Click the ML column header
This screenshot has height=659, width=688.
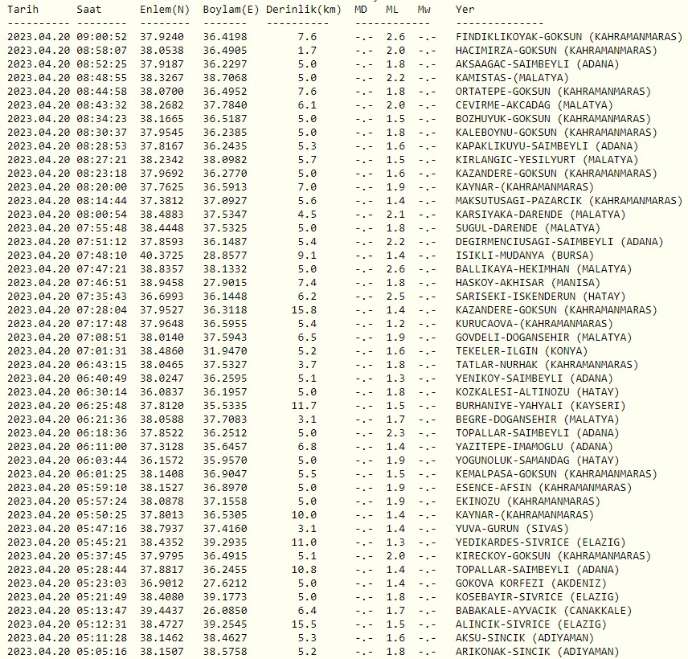[x=392, y=9]
